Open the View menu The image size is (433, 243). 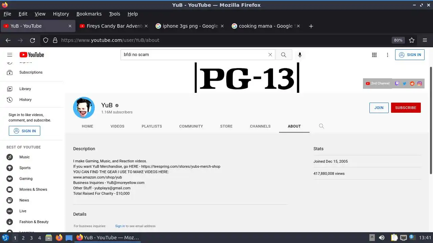40,14
